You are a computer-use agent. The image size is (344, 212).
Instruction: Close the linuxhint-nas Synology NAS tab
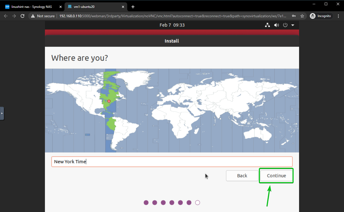tap(60, 7)
